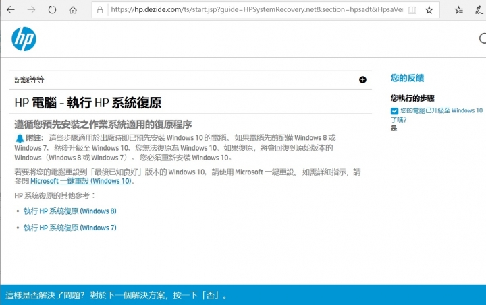Expand the 記錄等等 section plus icon
The height and width of the screenshot is (305, 486).
(x=362, y=80)
